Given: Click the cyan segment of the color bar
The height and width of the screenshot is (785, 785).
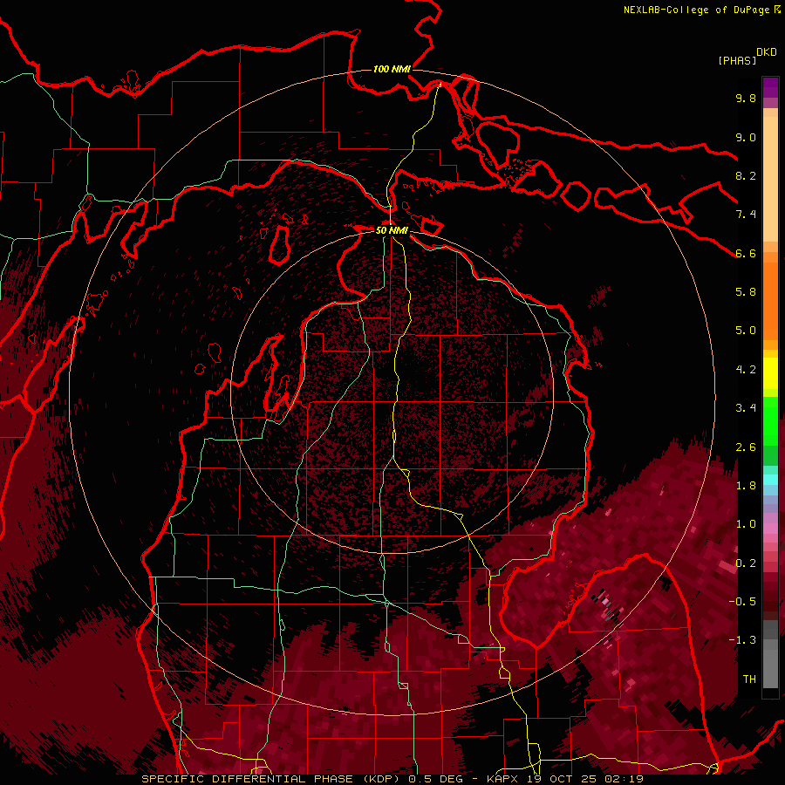Looking at the screenshot, I should coord(770,480).
